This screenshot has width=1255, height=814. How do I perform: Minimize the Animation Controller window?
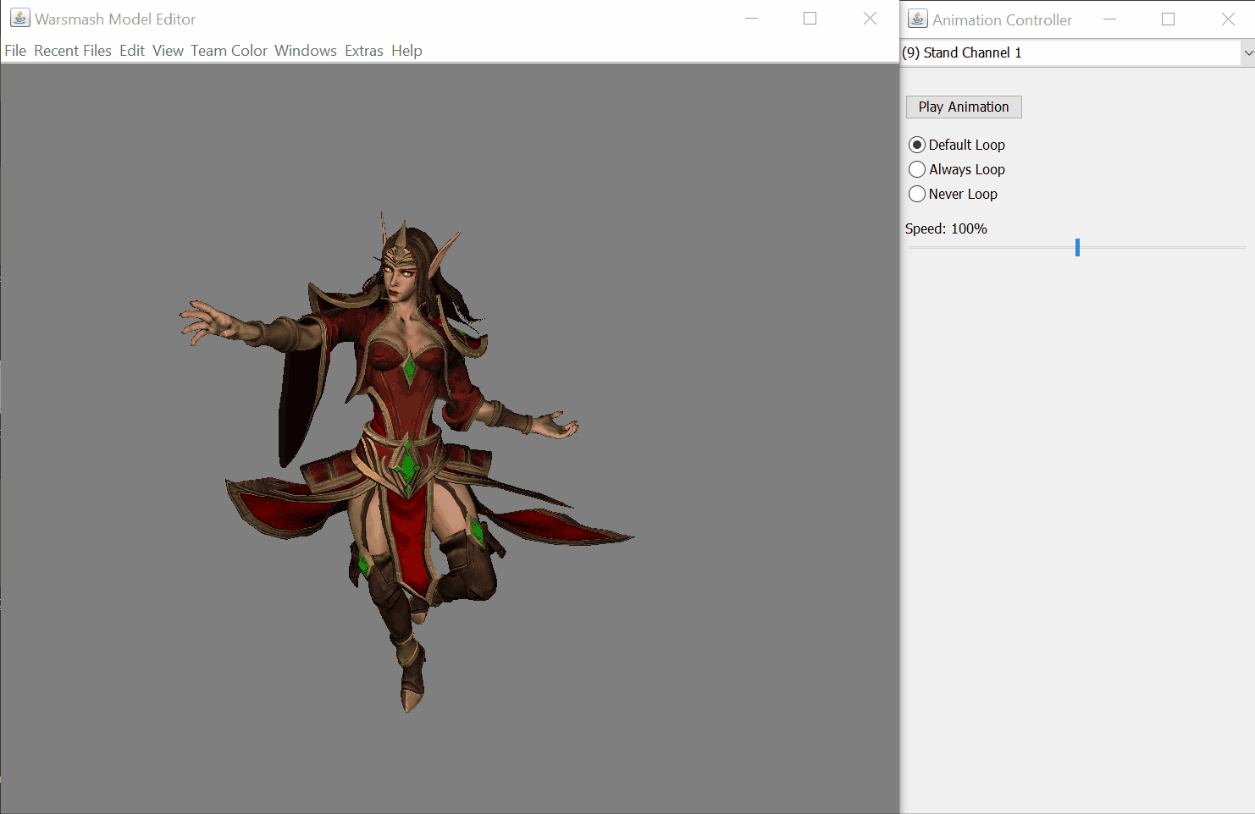(x=1109, y=19)
